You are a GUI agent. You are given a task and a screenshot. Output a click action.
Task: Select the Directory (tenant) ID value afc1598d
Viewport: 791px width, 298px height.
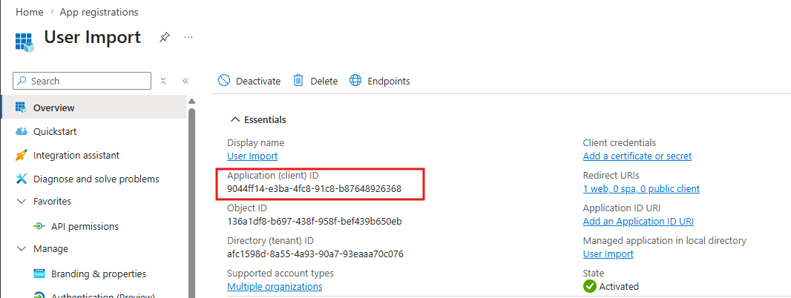point(315,254)
